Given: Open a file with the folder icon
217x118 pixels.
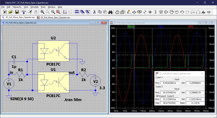Looking at the screenshot, I should [10, 12].
